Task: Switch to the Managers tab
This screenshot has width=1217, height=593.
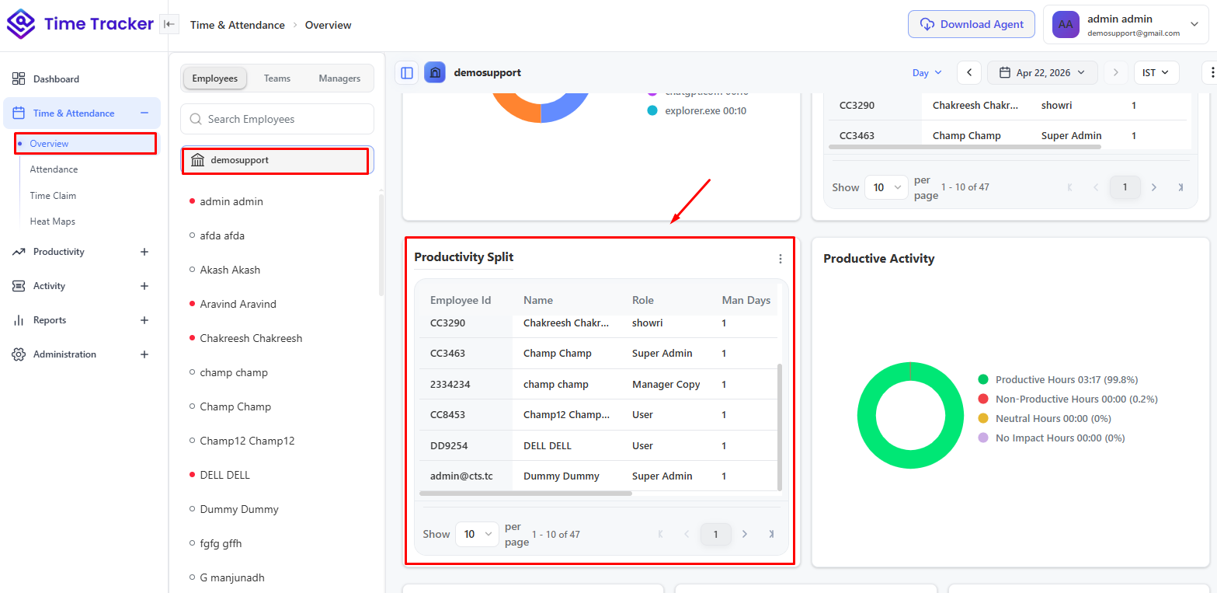Action: point(339,78)
